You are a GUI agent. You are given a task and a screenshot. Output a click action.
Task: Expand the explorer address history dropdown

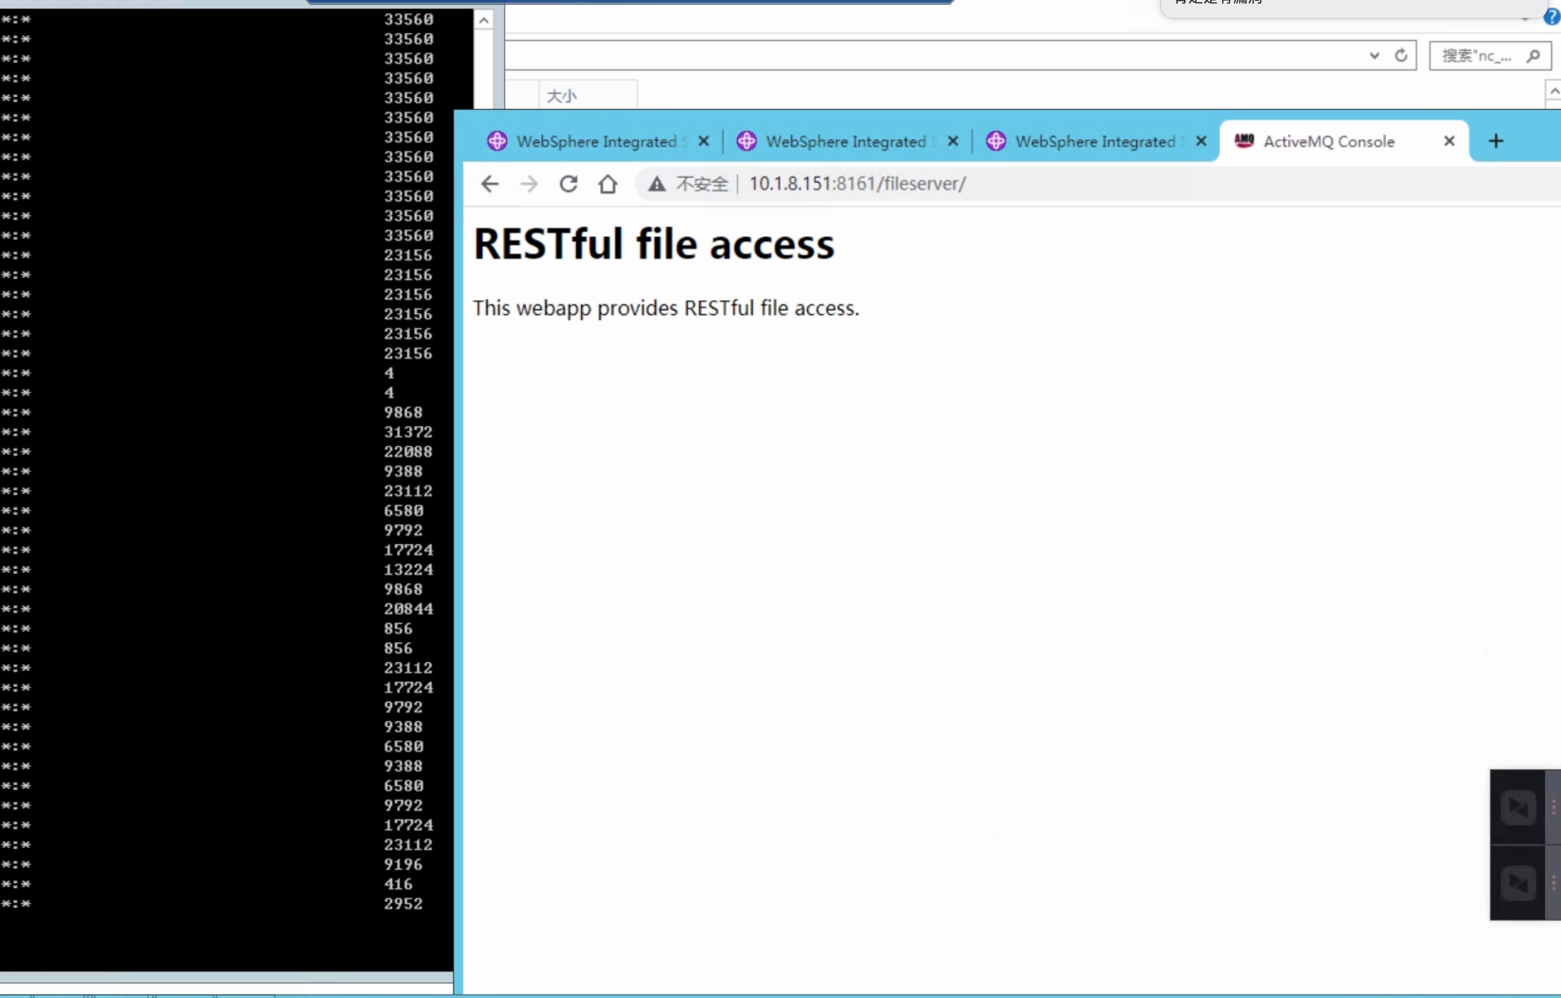coord(1375,56)
